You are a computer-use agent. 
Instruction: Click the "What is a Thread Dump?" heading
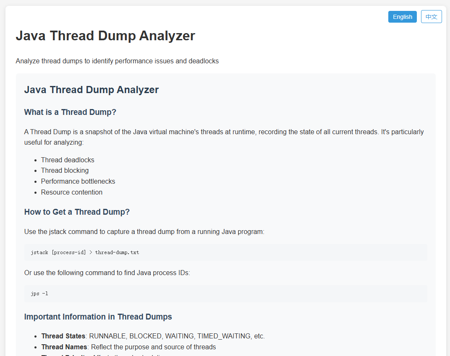click(70, 112)
